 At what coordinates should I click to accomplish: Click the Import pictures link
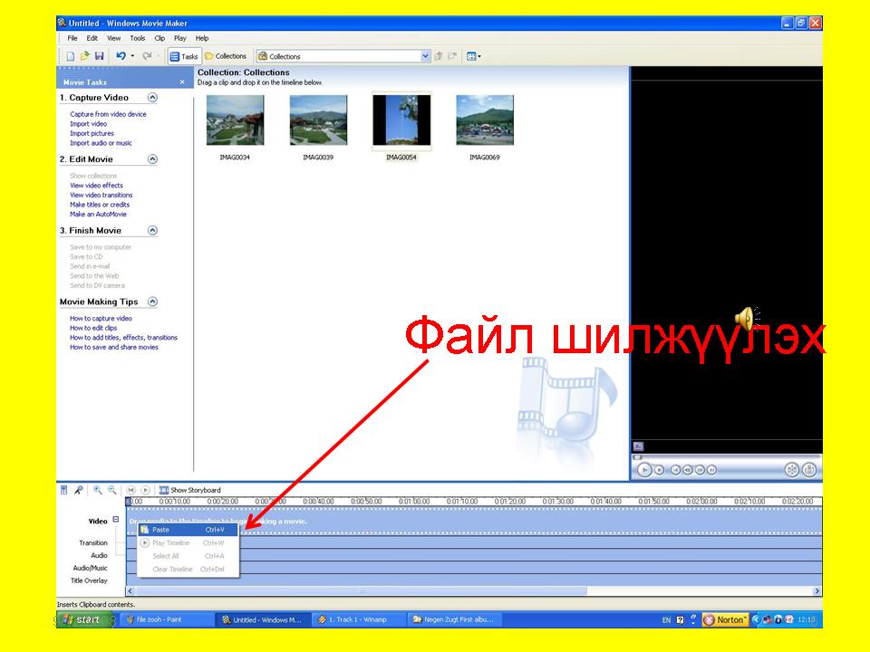92,133
